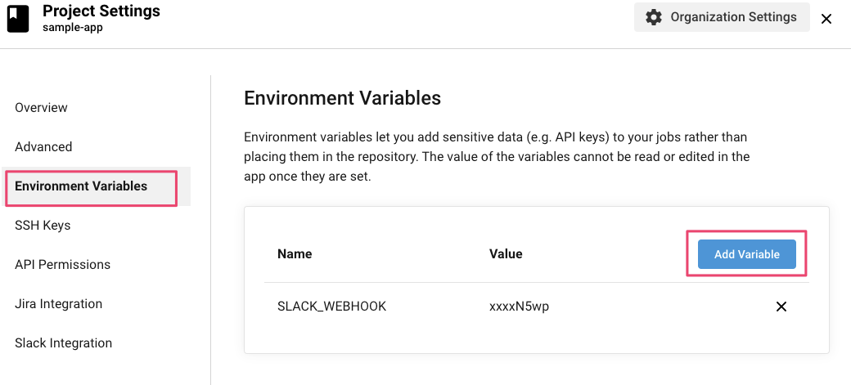Open Jira Integration settings

click(x=58, y=304)
